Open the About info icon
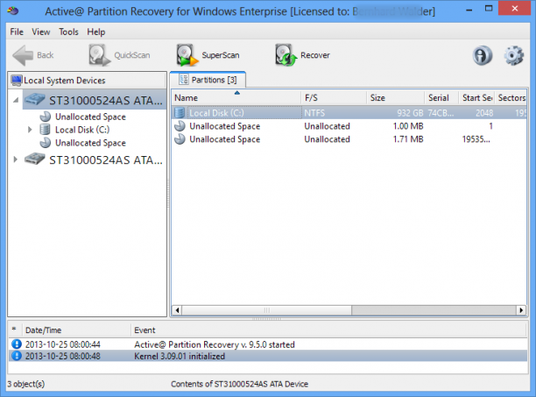Image resolution: width=536 pixels, height=397 pixels. point(483,55)
